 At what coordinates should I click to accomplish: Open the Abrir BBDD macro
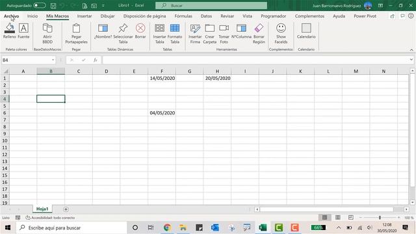tap(47, 28)
